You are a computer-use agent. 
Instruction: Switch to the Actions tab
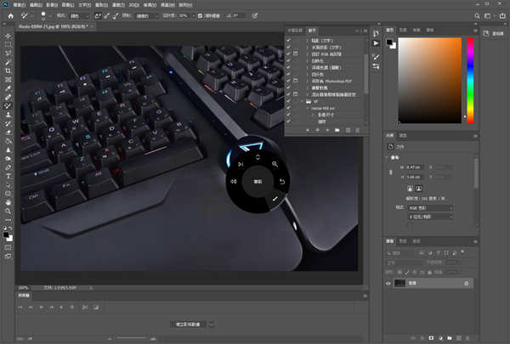[312, 31]
